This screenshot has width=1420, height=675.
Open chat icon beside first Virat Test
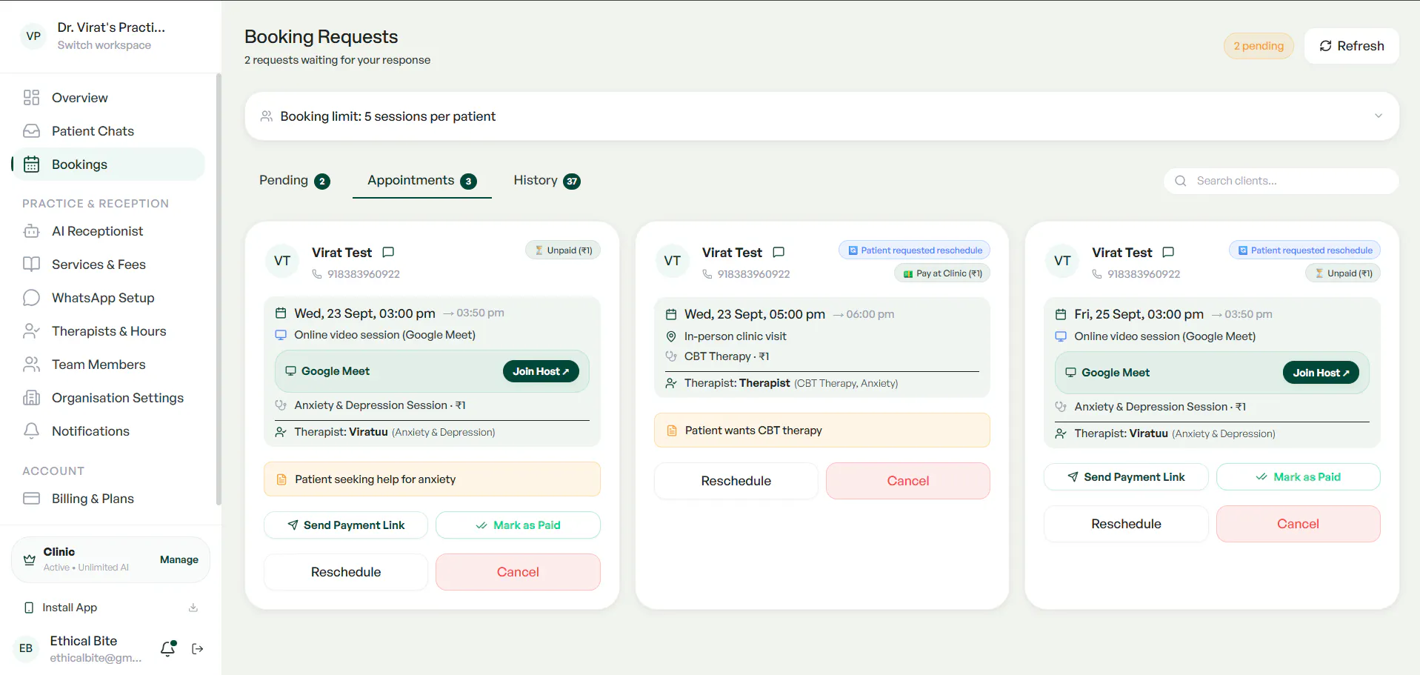388,252
